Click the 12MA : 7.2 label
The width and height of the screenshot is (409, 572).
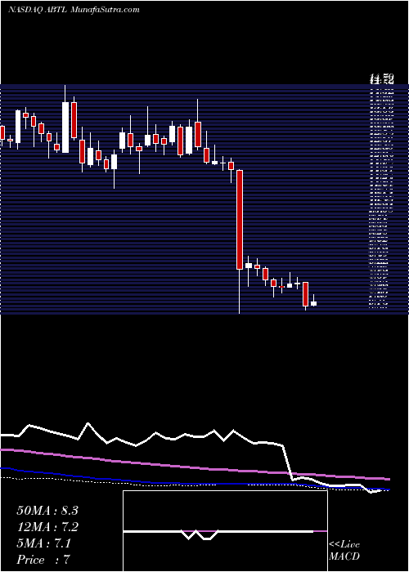tap(47, 527)
